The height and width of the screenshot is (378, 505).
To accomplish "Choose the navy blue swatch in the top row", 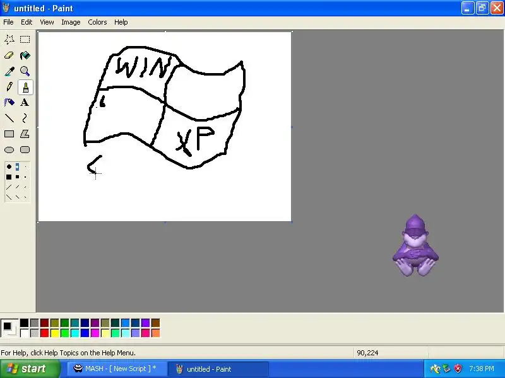I will click(85, 323).
